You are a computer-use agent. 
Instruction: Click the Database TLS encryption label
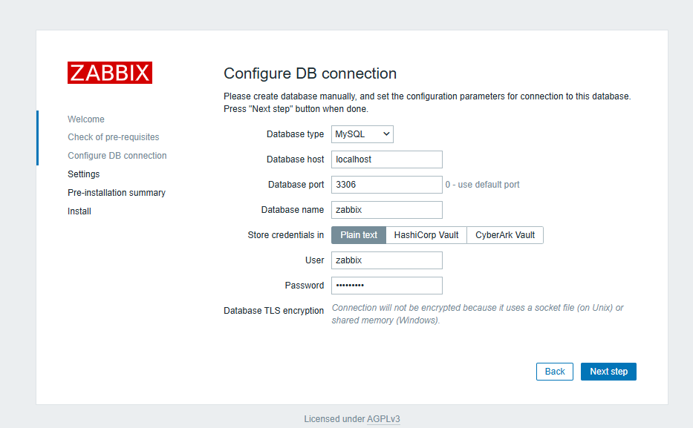coord(273,311)
